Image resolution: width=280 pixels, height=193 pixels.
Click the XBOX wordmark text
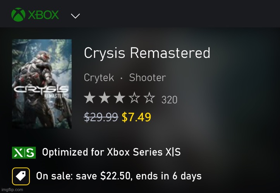click(x=43, y=15)
